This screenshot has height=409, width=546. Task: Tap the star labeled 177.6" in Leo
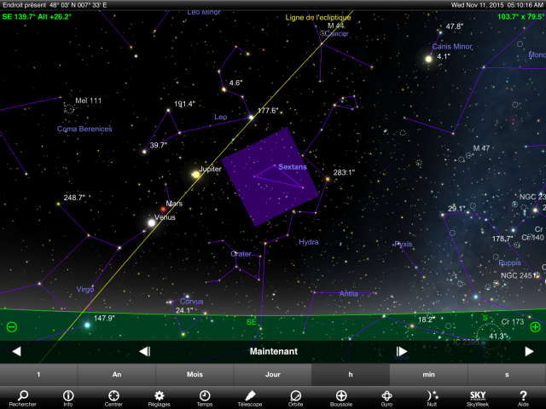pyautogui.click(x=251, y=118)
